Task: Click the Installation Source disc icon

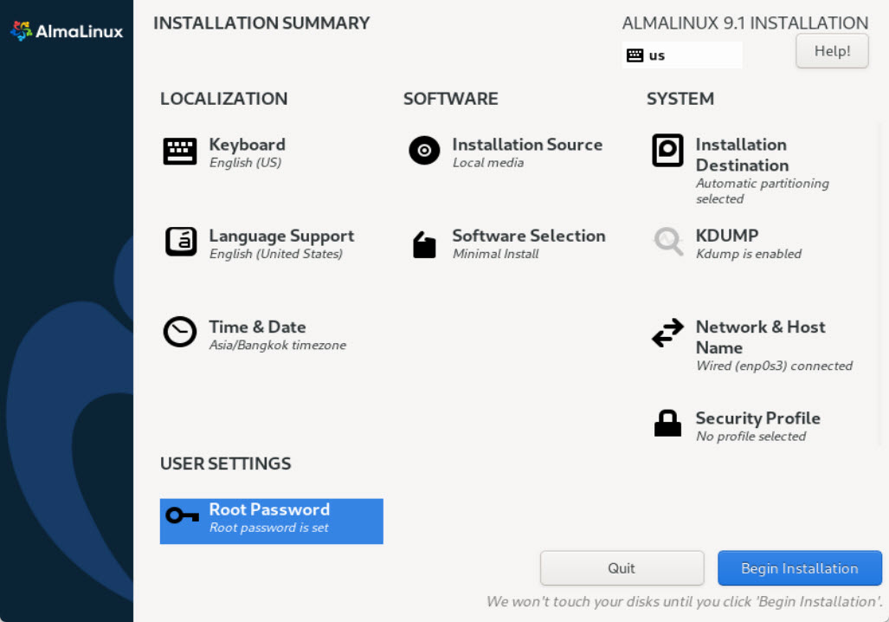Action: (424, 151)
